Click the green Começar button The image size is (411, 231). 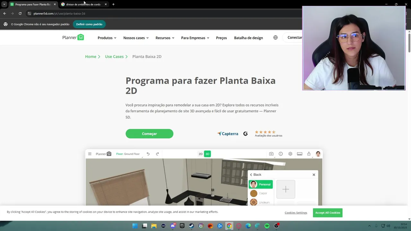(149, 134)
